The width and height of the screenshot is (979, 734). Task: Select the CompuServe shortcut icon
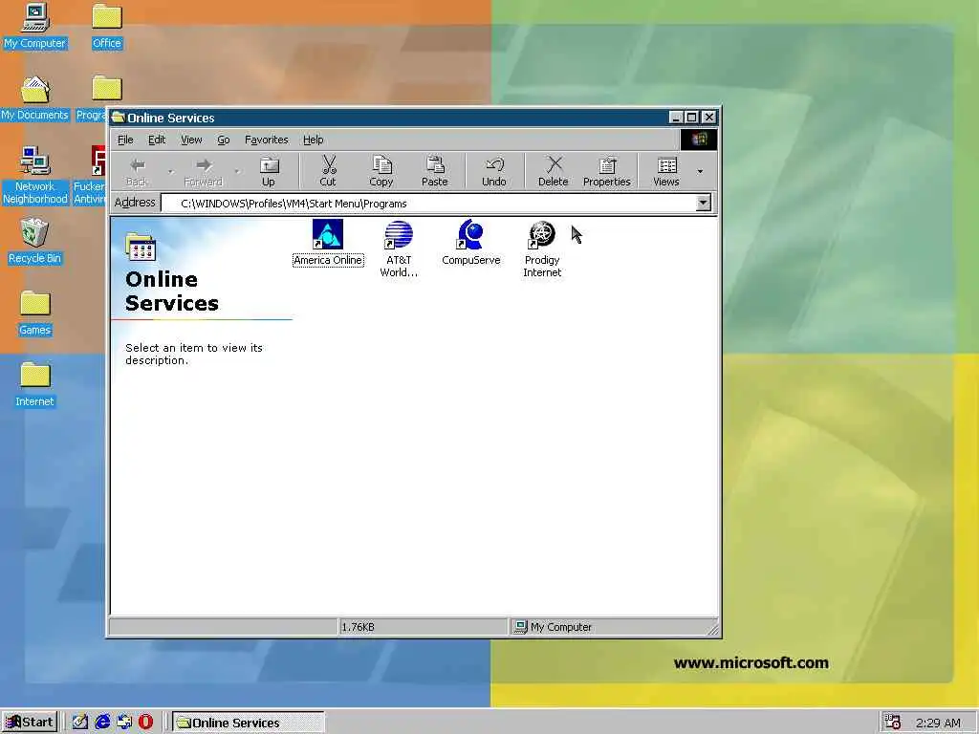470,235
